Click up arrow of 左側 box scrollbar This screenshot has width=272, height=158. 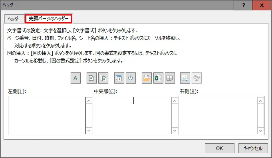pos(89,101)
